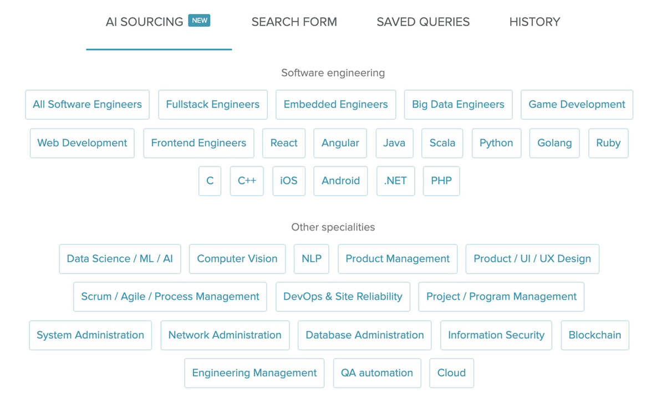Choose the Scala chip
Screen dimensions: 652x399
pos(442,143)
